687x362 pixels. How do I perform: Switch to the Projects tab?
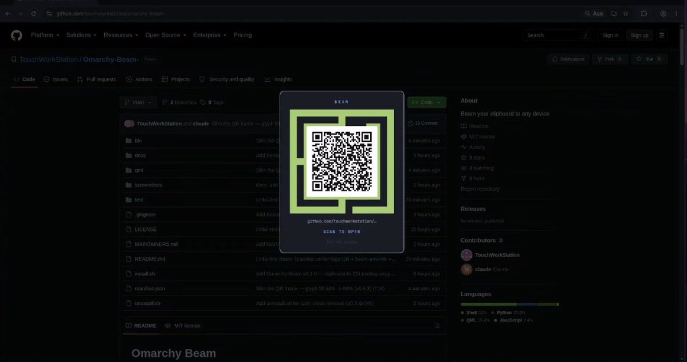point(176,79)
